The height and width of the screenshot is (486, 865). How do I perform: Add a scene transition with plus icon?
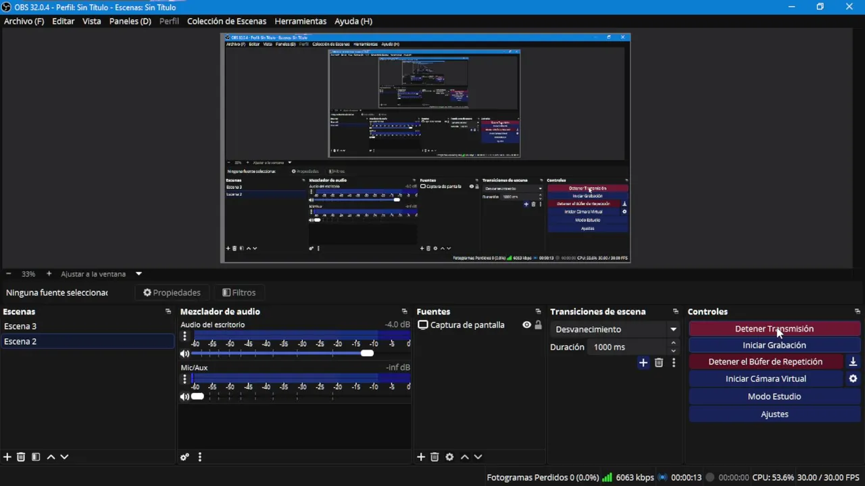[x=643, y=362]
